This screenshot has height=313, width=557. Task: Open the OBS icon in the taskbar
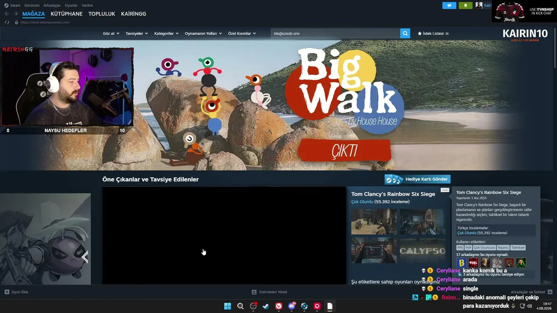[x=253, y=306]
